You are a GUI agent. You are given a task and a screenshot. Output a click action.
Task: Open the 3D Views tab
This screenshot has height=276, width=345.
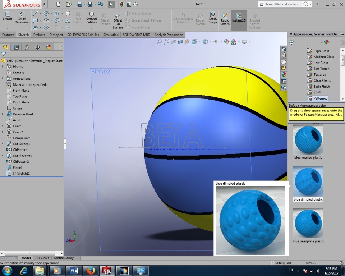point(42,258)
